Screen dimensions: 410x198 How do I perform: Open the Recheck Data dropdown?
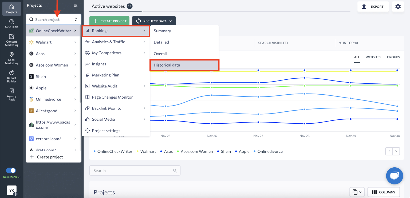click(154, 21)
